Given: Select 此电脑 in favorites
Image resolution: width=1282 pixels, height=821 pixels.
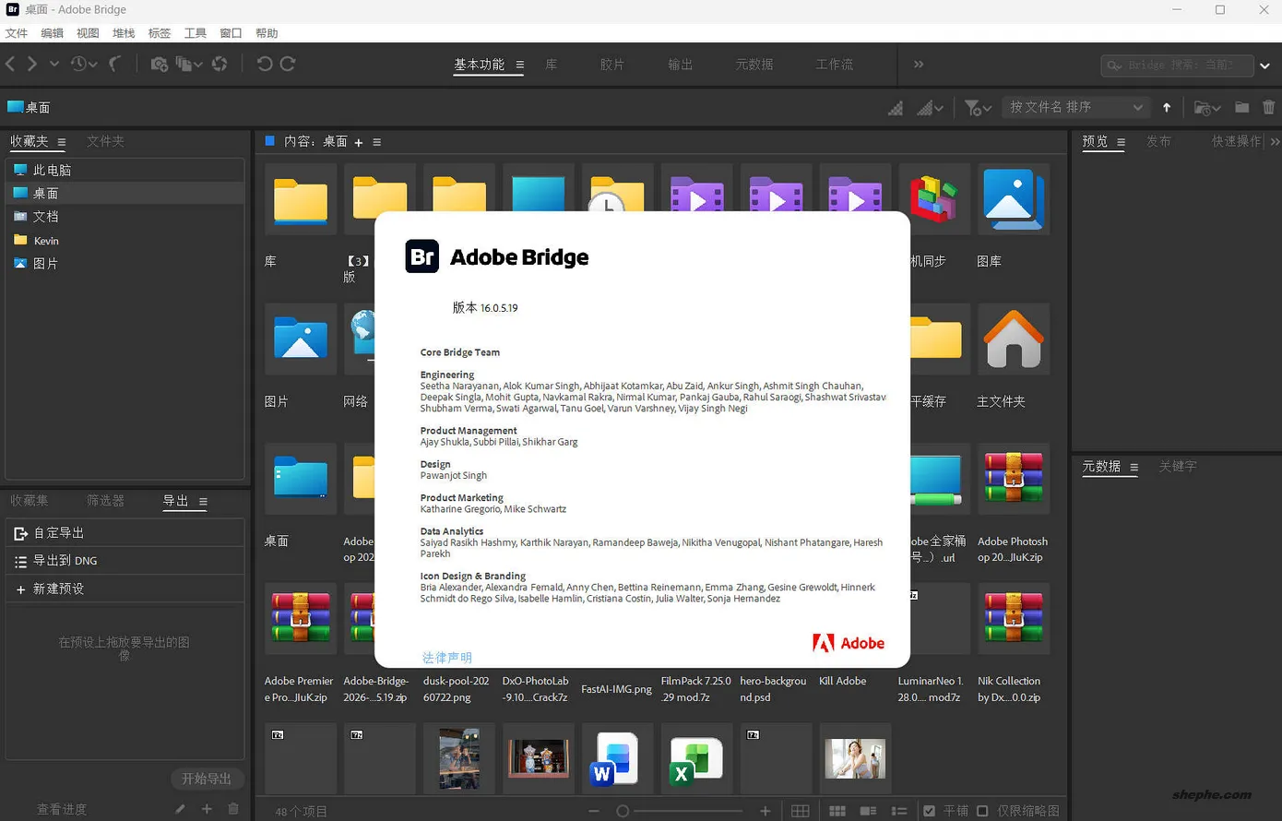Looking at the screenshot, I should click(125, 170).
